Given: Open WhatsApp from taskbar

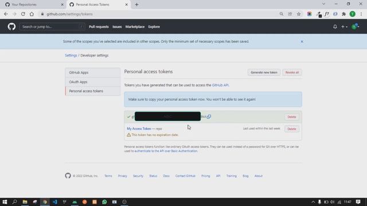Looking at the screenshot, I should [x=104, y=202].
